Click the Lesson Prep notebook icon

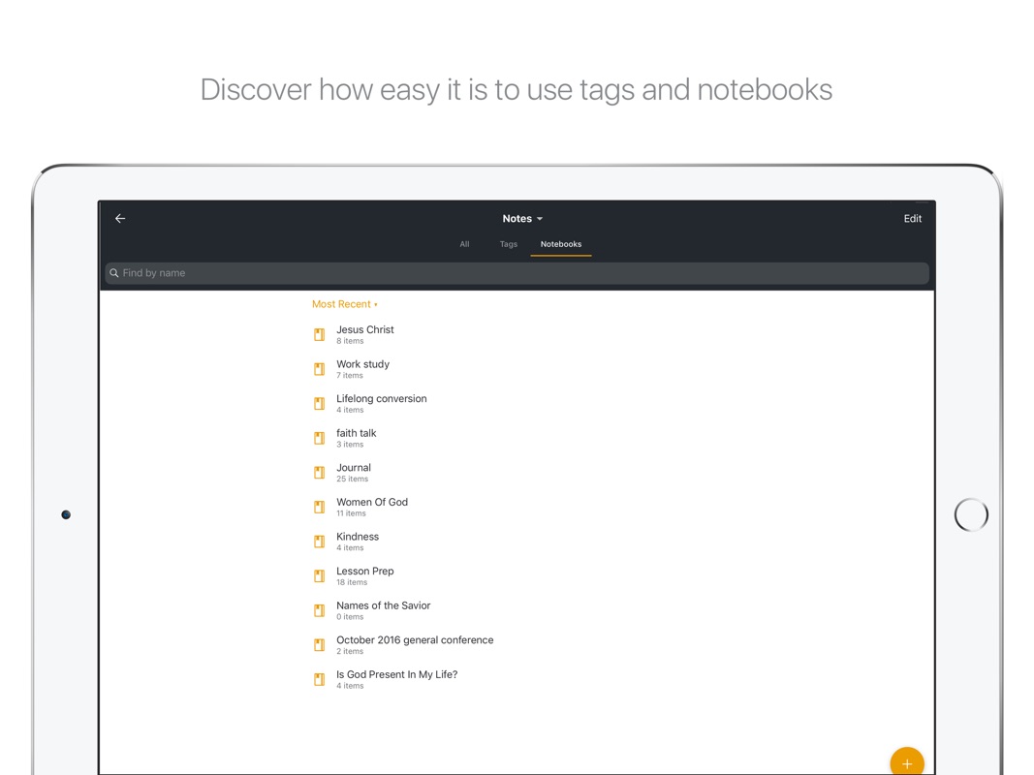pyautogui.click(x=319, y=576)
